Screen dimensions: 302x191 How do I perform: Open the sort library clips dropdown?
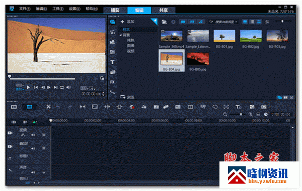point(267,22)
